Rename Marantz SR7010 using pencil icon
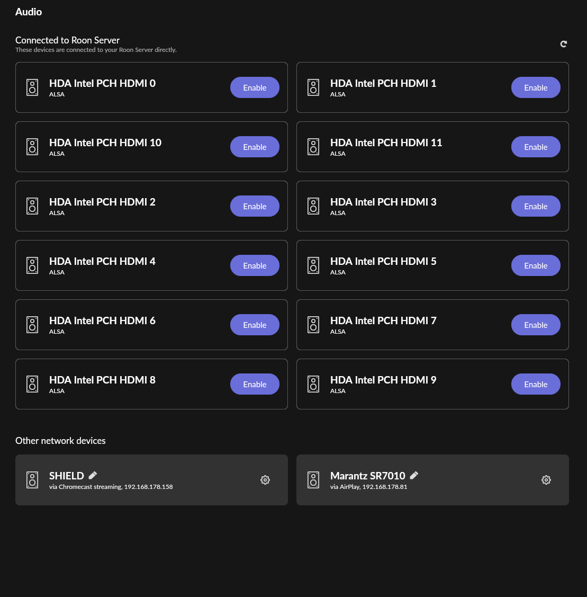The height and width of the screenshot is (597, 587). point(414,475)
